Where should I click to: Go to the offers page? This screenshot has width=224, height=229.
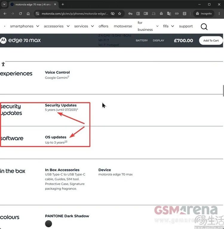pyautogui.click(x=103, y=26)
